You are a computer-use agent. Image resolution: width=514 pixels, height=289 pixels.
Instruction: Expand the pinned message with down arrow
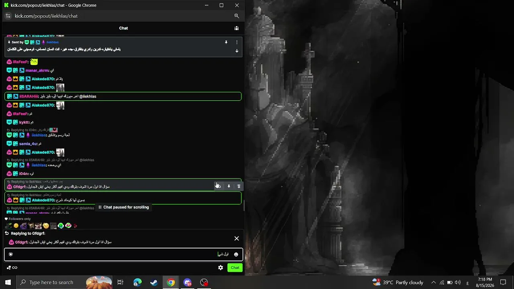click(x=237, y=51)
